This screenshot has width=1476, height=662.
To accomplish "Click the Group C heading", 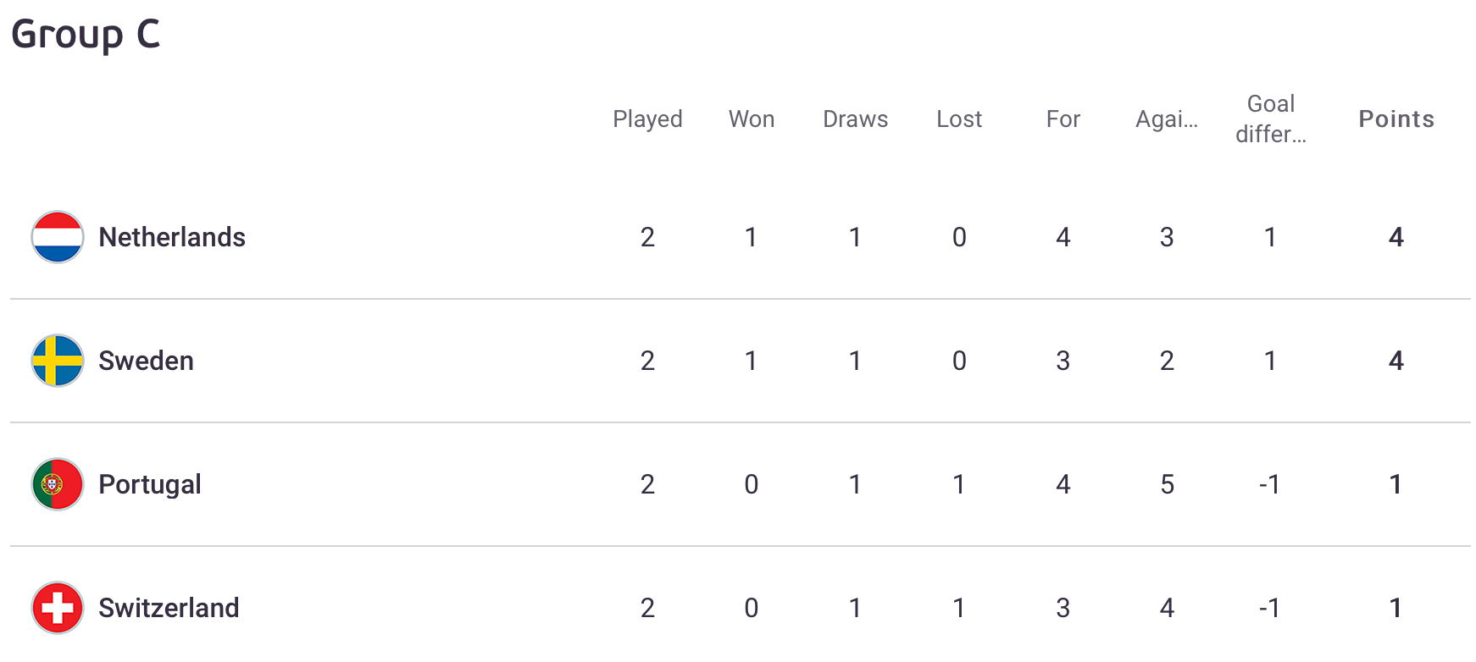I will coord(86,35).
